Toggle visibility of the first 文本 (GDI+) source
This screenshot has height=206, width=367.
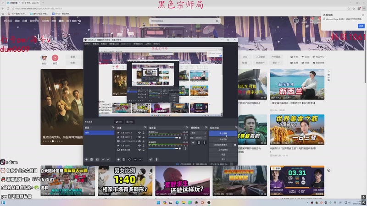click(139, 132)
